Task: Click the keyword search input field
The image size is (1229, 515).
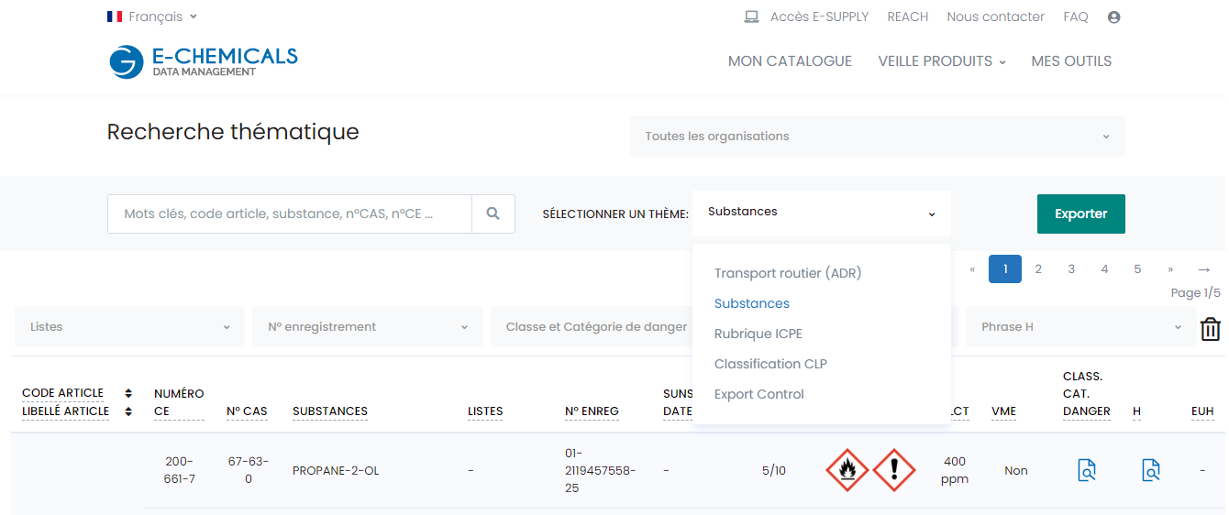Action: coord(290,214)
